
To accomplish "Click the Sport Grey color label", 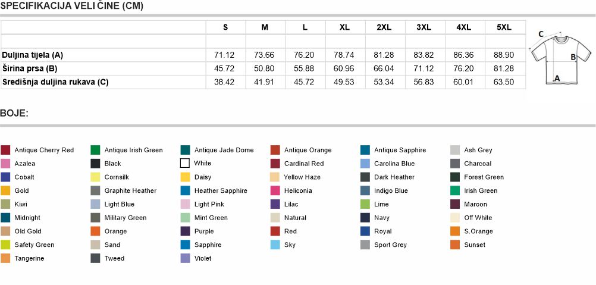I will pyautogui.click(x=390, y=245).
